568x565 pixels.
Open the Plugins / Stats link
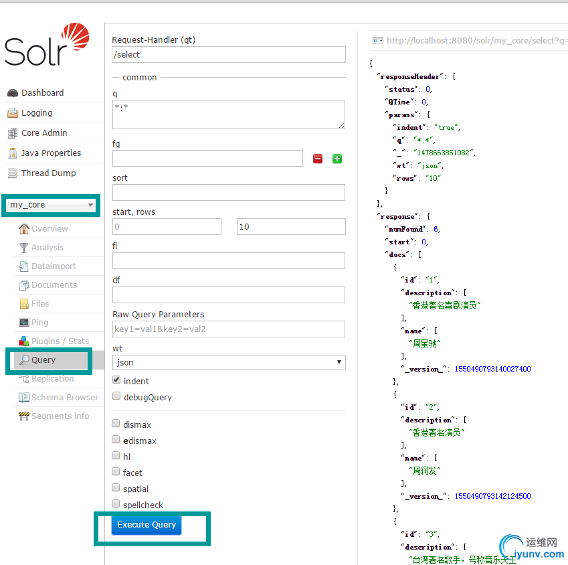coord(60,341)
